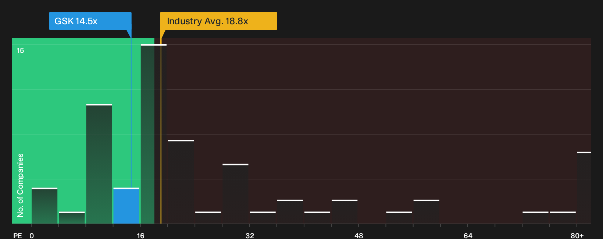The height and width of the screenshot is (239, 603).
Task: Click the "32" x-axis label
Action: 250,235
